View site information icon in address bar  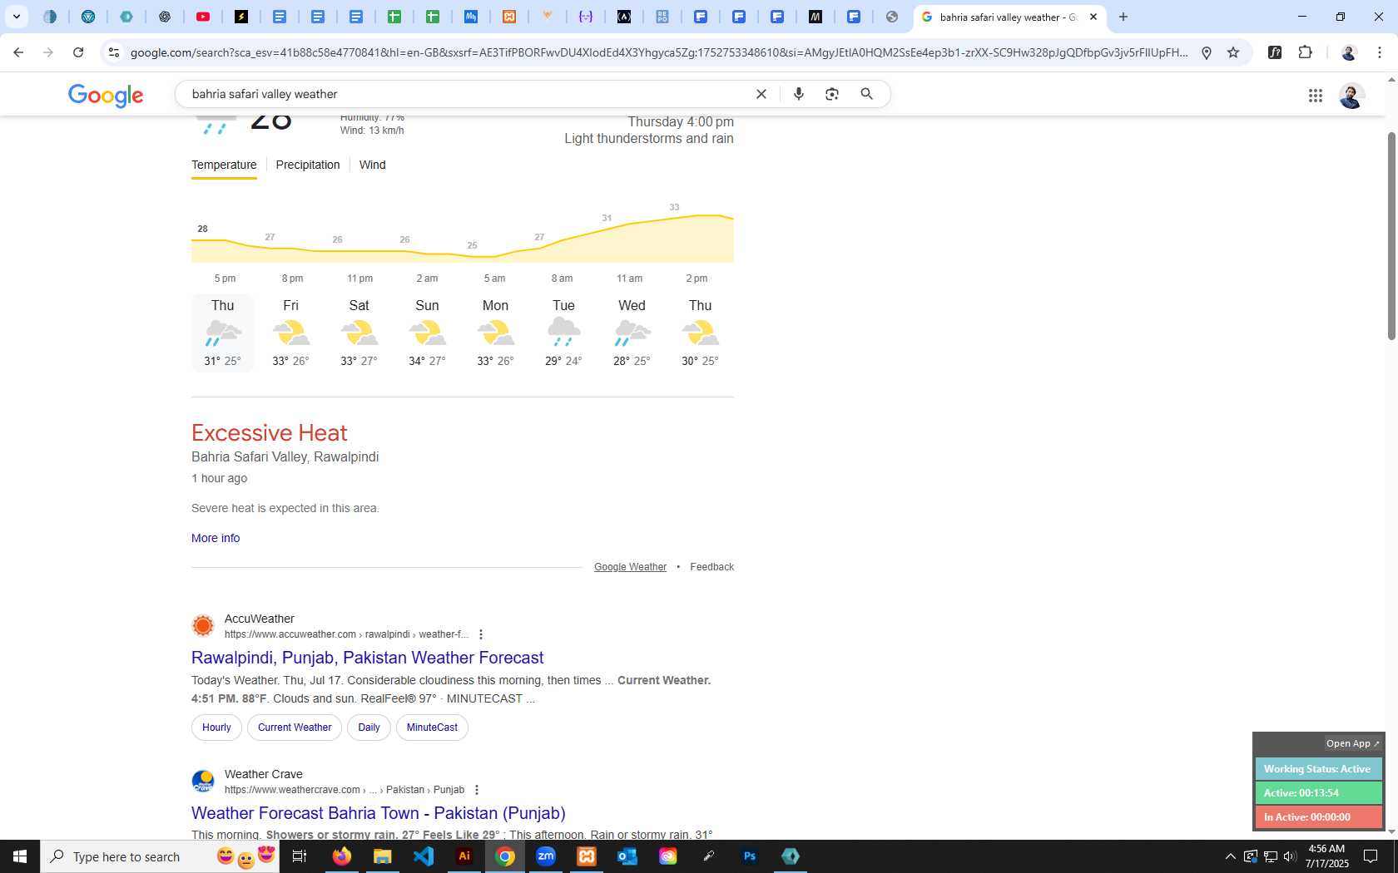(114, 52)
